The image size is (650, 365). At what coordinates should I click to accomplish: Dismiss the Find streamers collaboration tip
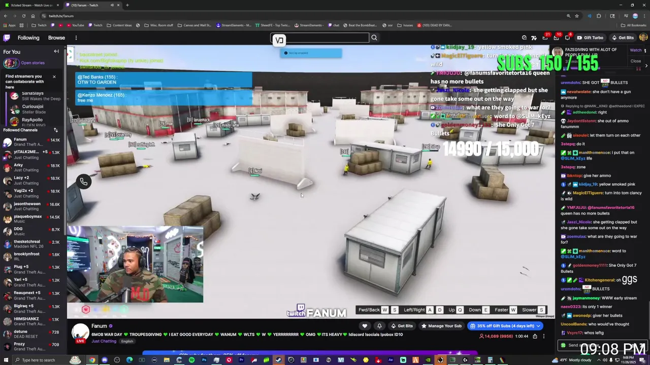(54, 77)
